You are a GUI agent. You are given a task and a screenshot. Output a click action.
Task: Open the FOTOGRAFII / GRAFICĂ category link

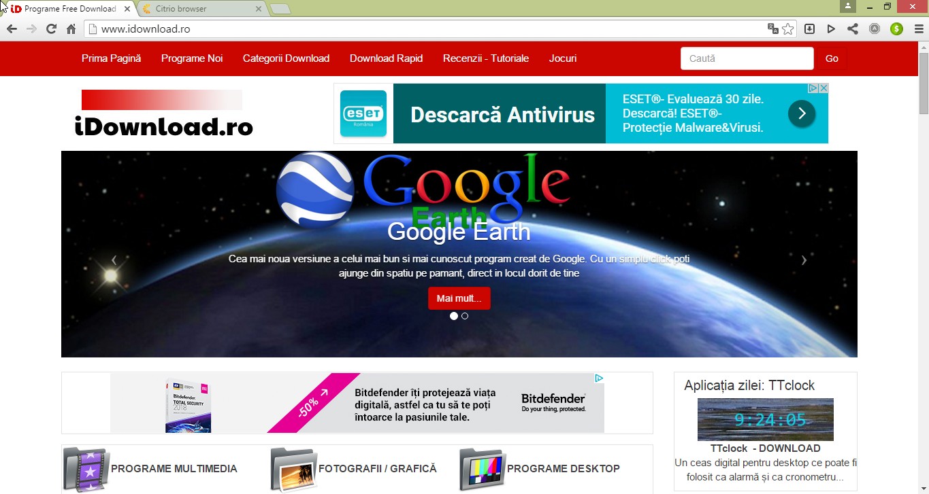[x=378, y=469]
